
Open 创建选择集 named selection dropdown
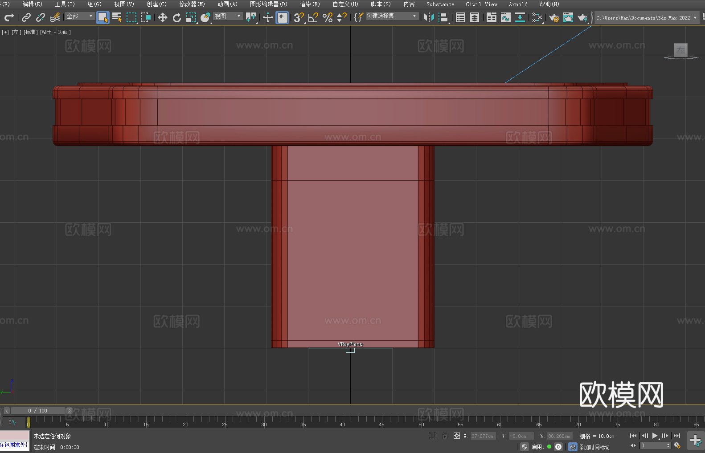point(392,16)
